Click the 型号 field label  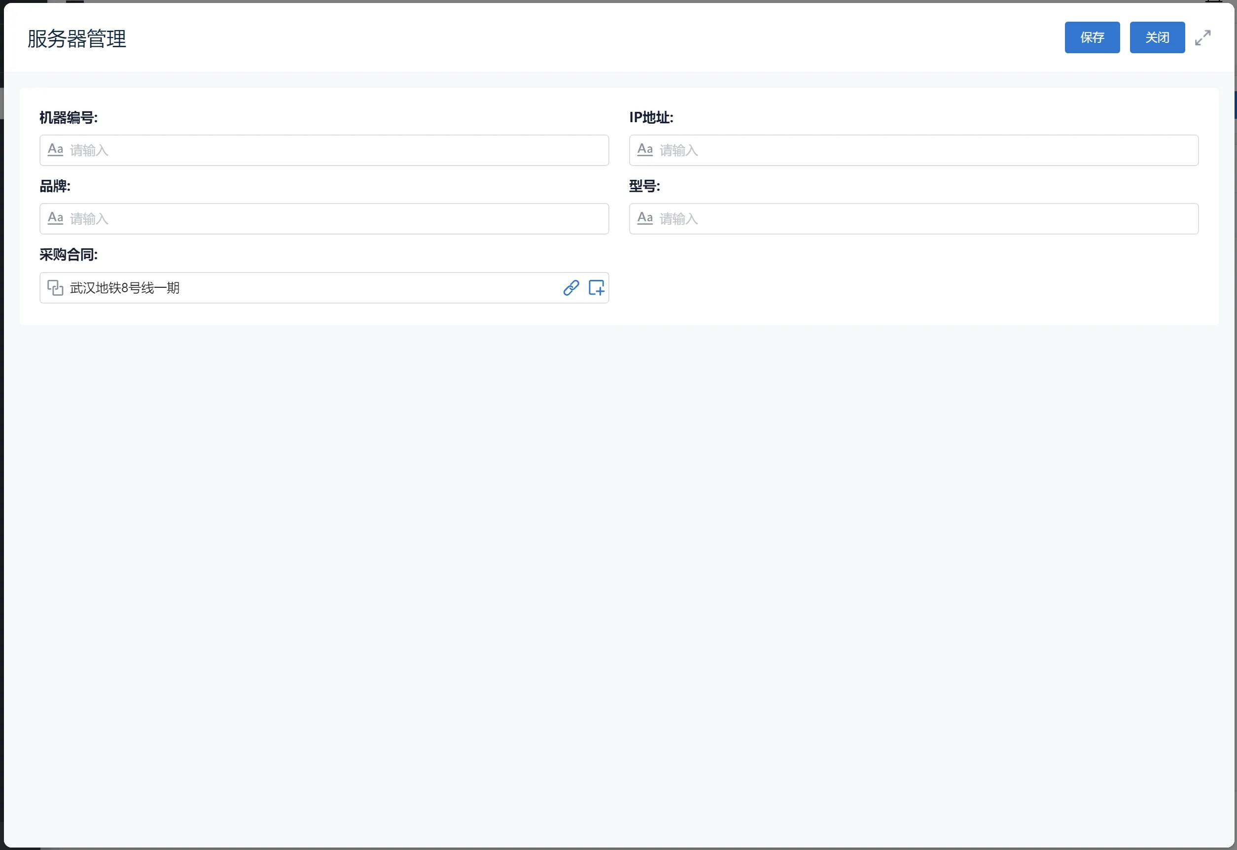pos(644,186)
